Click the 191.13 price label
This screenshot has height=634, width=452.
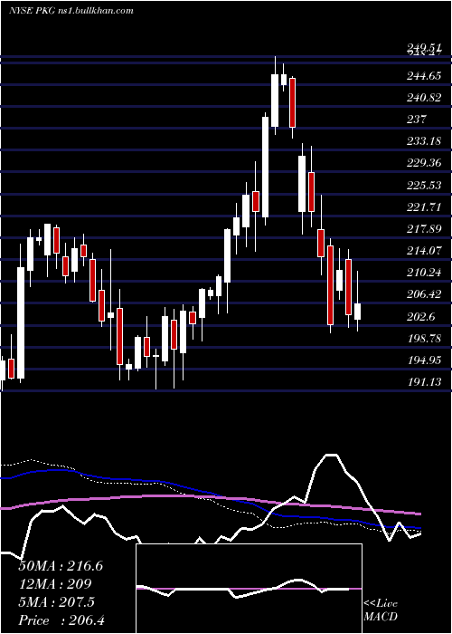tap(424, 382)
